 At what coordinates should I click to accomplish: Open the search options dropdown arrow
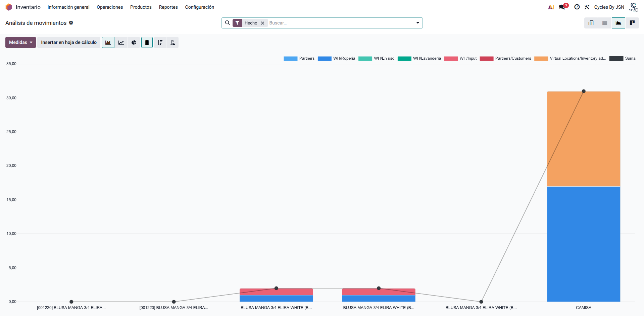(418, 23)
